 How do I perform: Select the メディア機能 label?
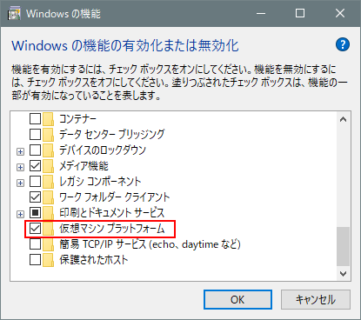coord(84,165)
